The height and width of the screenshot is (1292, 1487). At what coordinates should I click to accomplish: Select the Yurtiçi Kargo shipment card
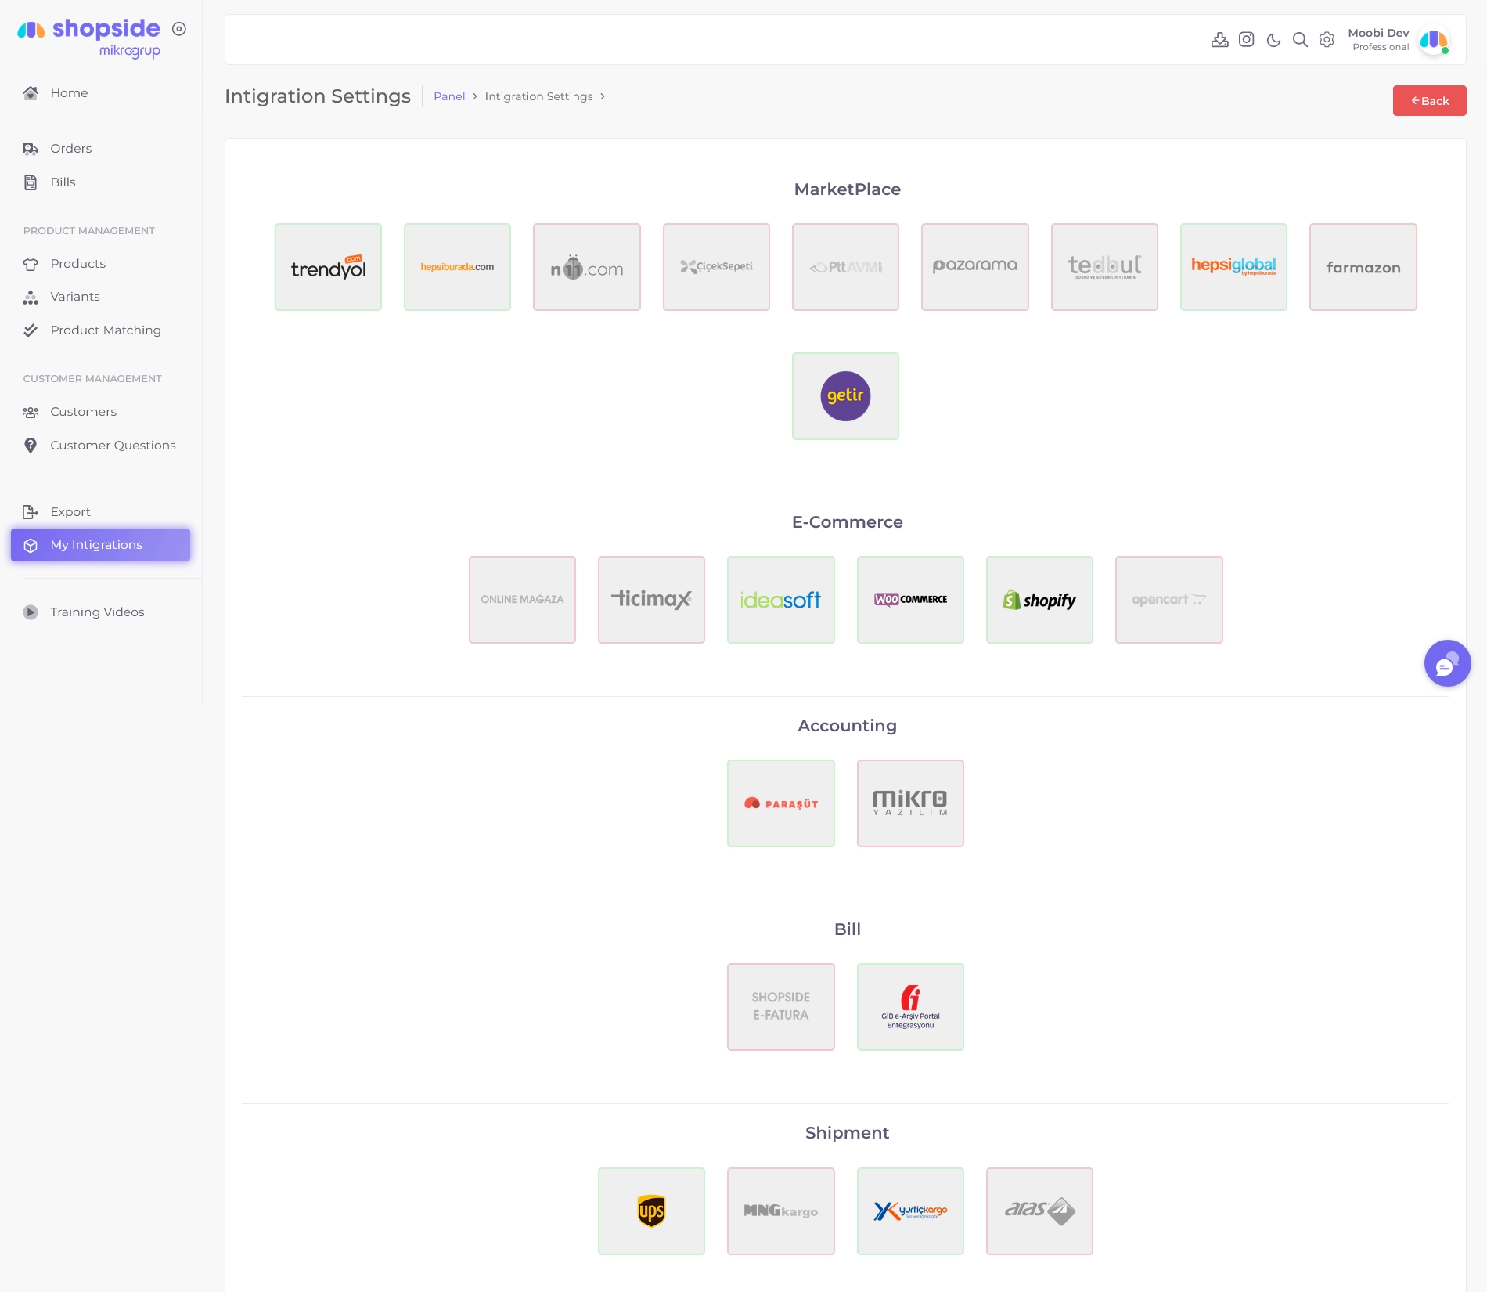pyautogui.click(x=910, y=1211)
